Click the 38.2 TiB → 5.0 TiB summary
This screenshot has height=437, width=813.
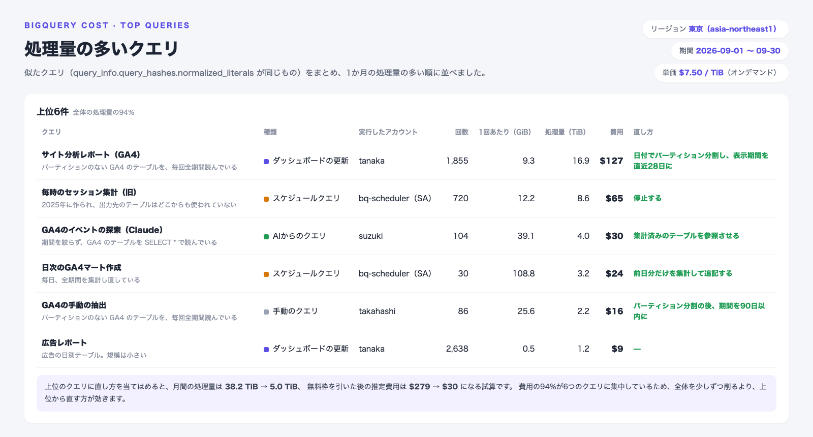pyautogui.click(x=262, y=387)
